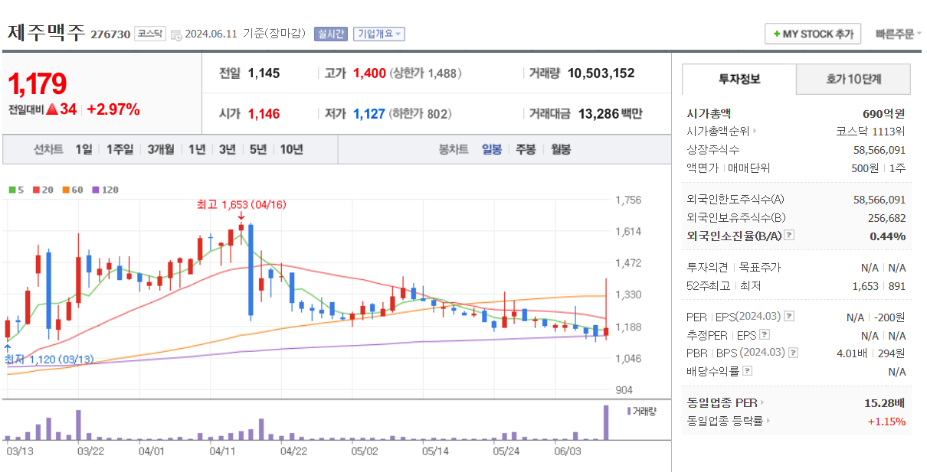
Task: Select the 월봉 candle chart option
Action: click(x=561, y=149)
